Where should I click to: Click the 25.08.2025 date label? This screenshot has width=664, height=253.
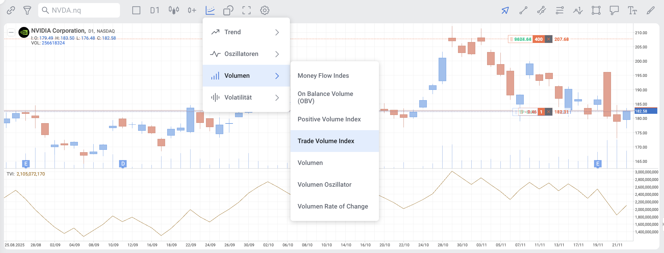click(15, 245)
